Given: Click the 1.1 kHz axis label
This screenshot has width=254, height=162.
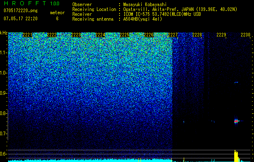Looking at the screenshot, I should tap(3, 53).
